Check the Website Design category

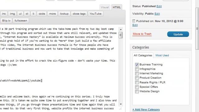pyautogui.click(x=137, y=91)
